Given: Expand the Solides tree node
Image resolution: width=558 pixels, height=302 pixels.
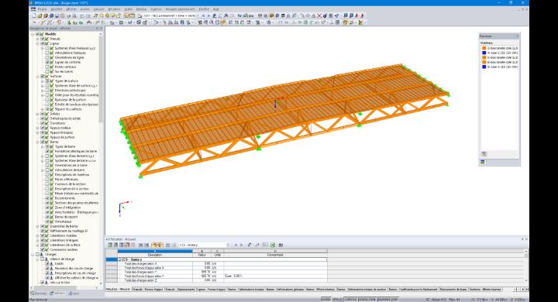Looking at the screenshot, I should pyautogui.click(x=37, y=114).
